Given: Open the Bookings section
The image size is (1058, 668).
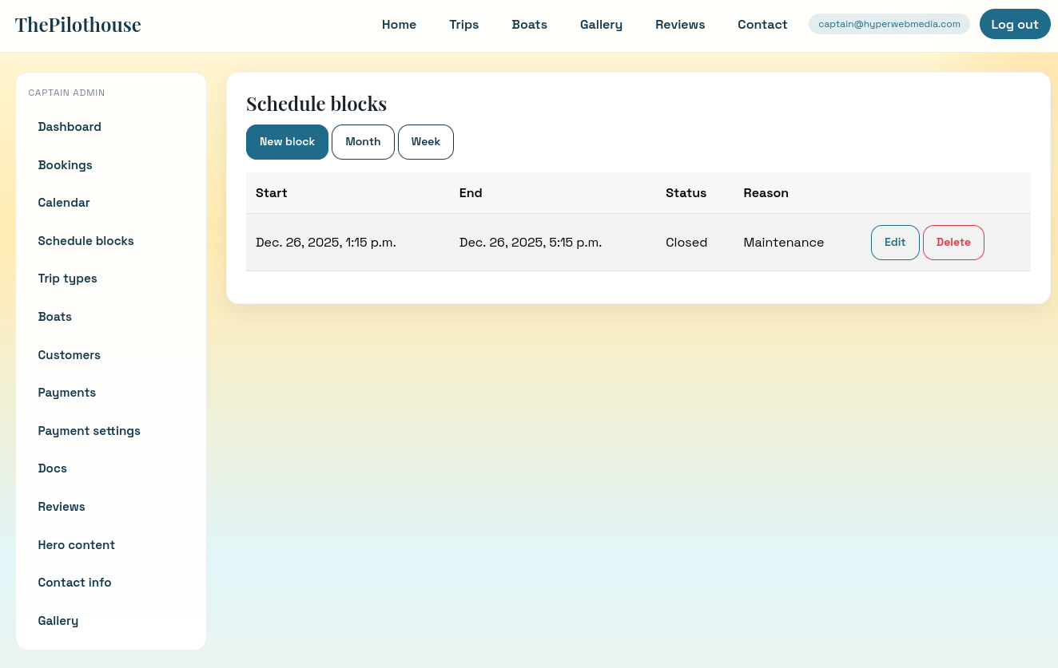Looking at the screenshot, I should [x=65, y=165].
